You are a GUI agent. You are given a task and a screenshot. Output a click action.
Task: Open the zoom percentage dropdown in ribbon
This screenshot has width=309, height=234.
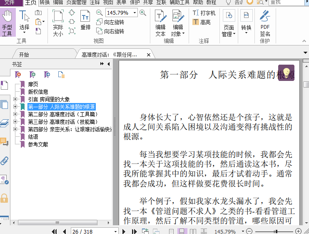pos(135,13)
